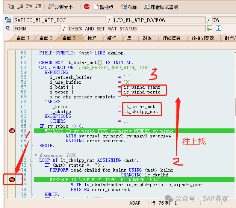Click the EXCEPTIONS keyword on line 63

pyautogui.click(x=57, y=116)
